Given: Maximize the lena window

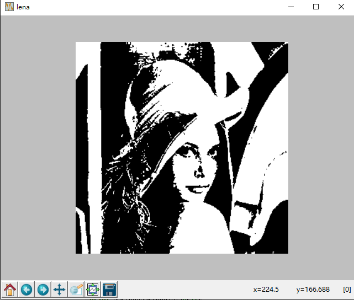Looking at the screenshot, I should (316, 7).
